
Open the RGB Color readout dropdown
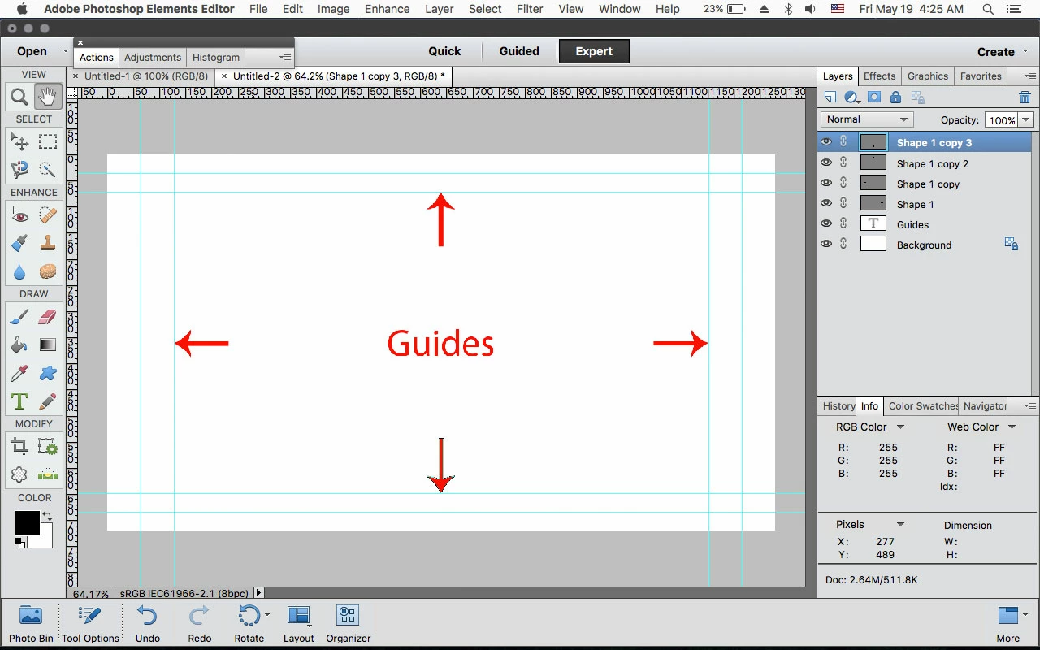coord(900,427)
